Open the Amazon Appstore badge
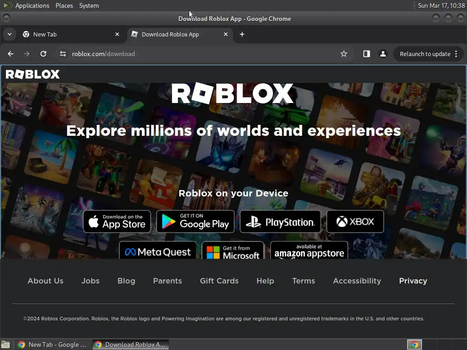 pyautogui.click(x=309, y=250)
